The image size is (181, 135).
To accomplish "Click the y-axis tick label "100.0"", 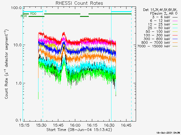I will [x=16, y=8].
